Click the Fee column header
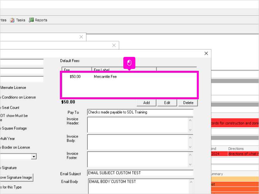Screen dimensions: 259x194 point(77,70)
